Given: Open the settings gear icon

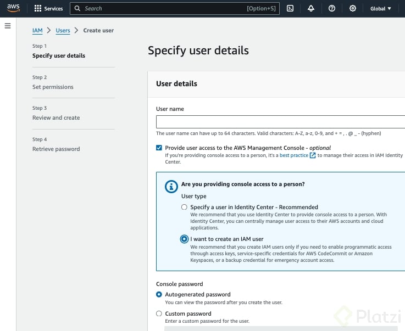Looking at the screenshot, I should [353, 9].
